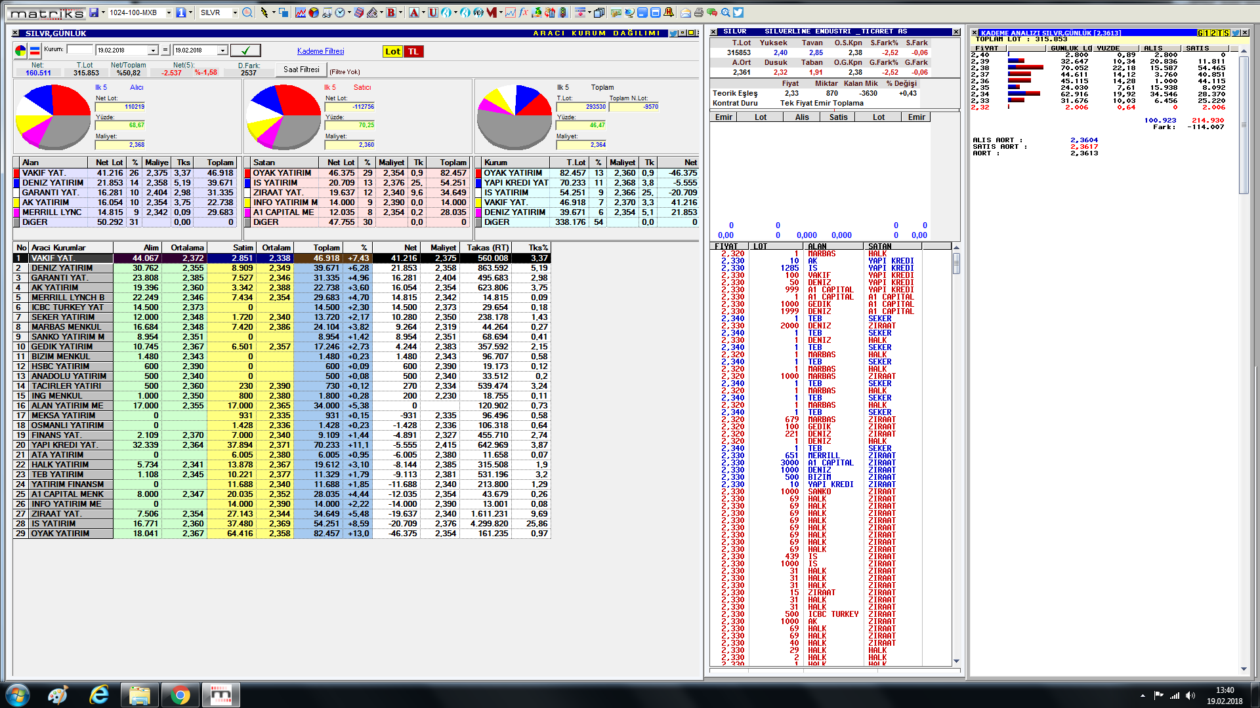Expand the bold B icon dropdown arrow

click(x=400, y=12)
